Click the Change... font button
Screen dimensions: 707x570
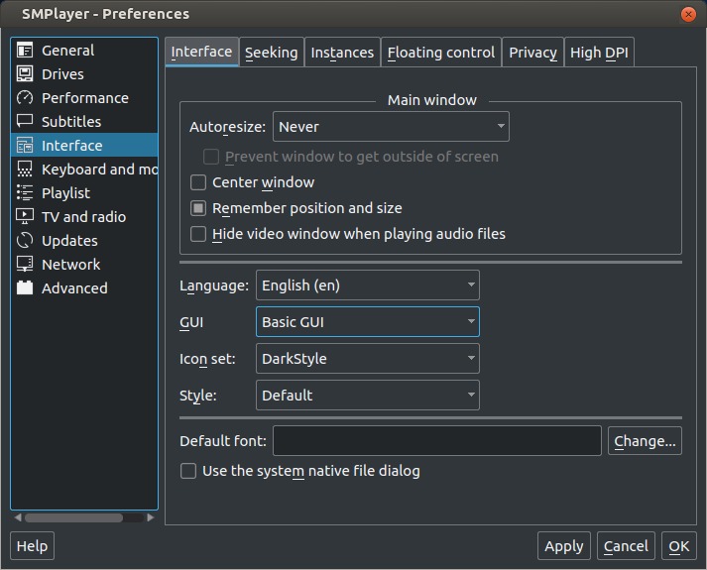tap(645, 441)
